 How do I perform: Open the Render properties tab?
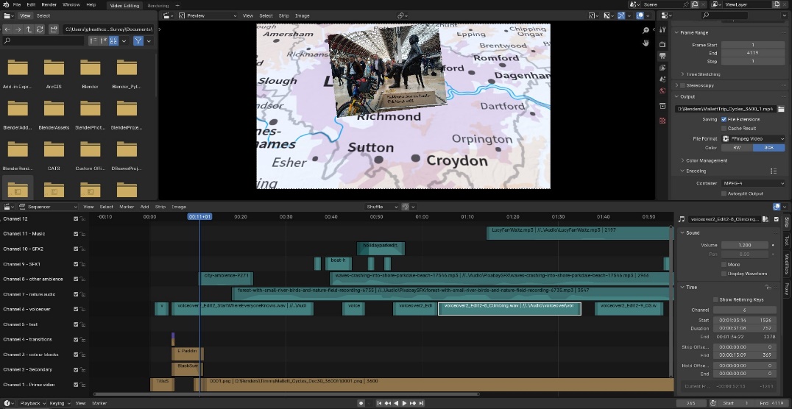tap(662, 44)
